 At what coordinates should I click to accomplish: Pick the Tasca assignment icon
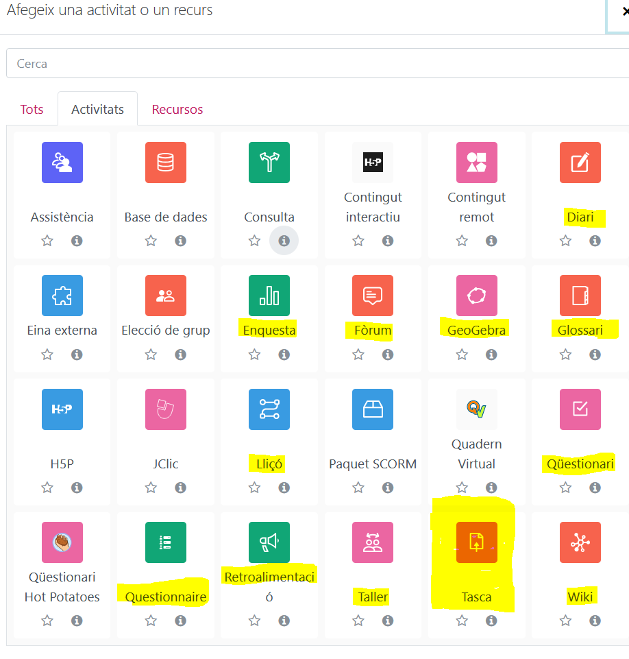pyautogui.click(x=476, y=542)
